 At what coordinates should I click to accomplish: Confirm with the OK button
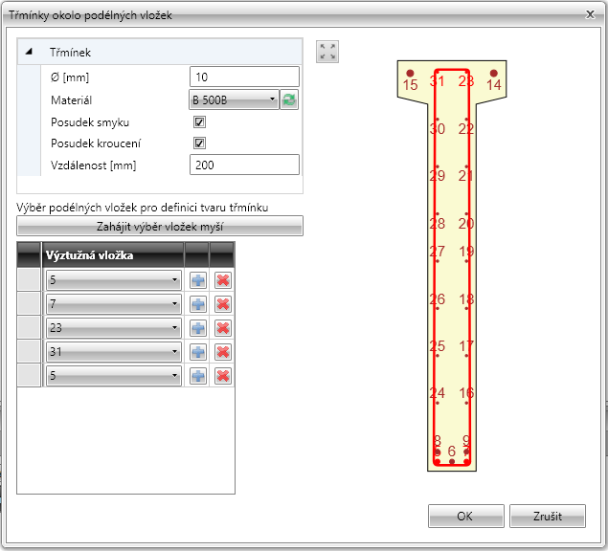point(465,517)
